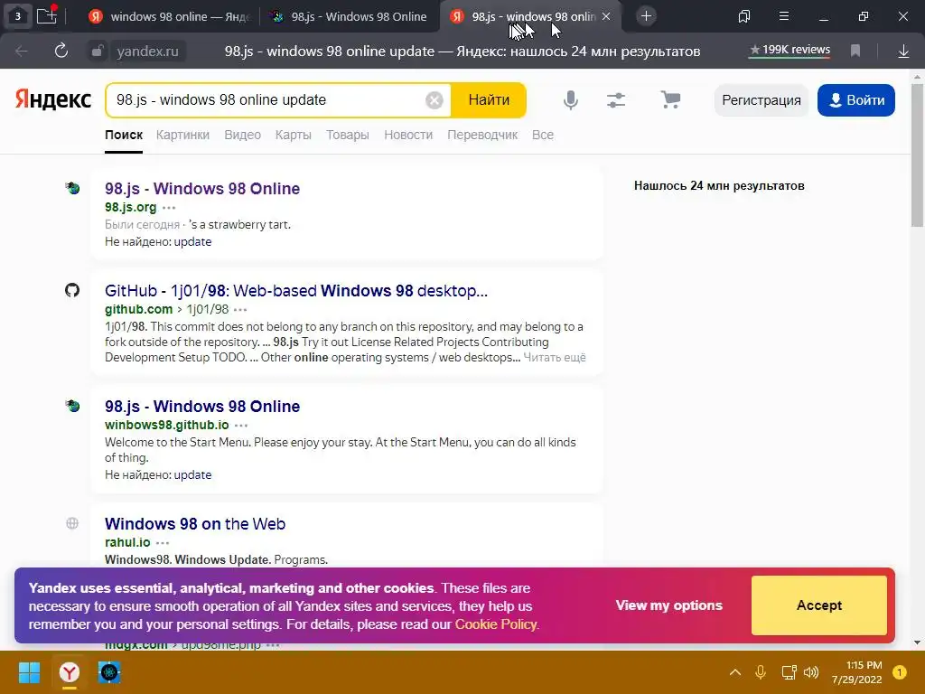The image size is (925, 694).
Task: Click the GitHub octocat favicon
Action: click(x=72, y=290)
